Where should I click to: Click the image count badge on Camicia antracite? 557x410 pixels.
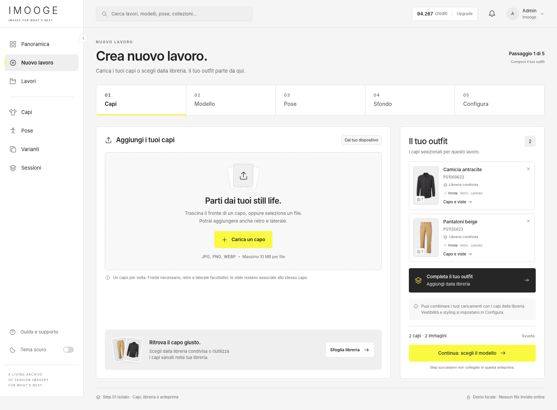pyautogui.click(x=420, y=199)
